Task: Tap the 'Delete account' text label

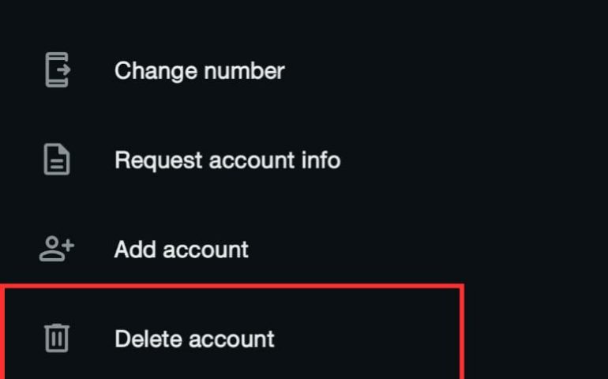Action: (x=194, y=339)
